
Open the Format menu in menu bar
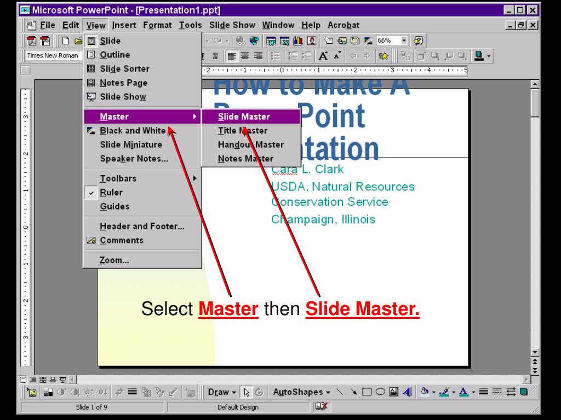157,25
